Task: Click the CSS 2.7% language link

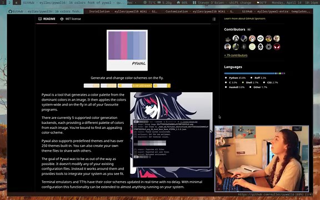Action: pyautogui.click(x=271, y=82)
